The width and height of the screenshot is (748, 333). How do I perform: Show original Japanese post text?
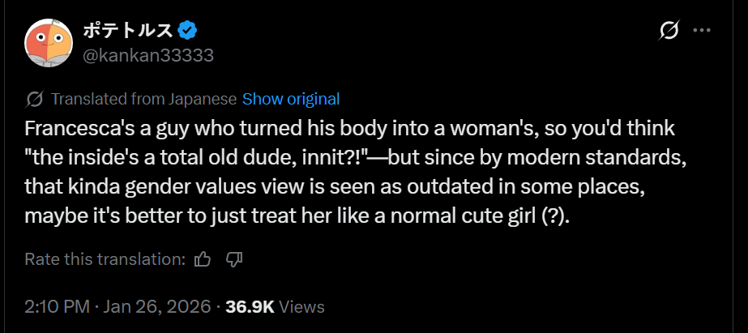tap(291, 99)
